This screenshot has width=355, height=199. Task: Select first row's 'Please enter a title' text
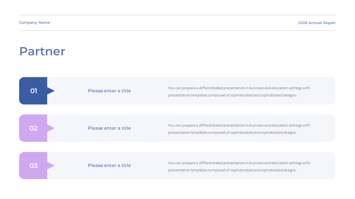[x=109, y=91]
